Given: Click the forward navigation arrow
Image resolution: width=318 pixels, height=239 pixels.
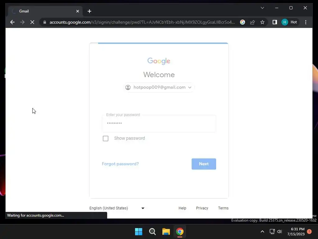Looking at the screenshot, I should [22, 22].
